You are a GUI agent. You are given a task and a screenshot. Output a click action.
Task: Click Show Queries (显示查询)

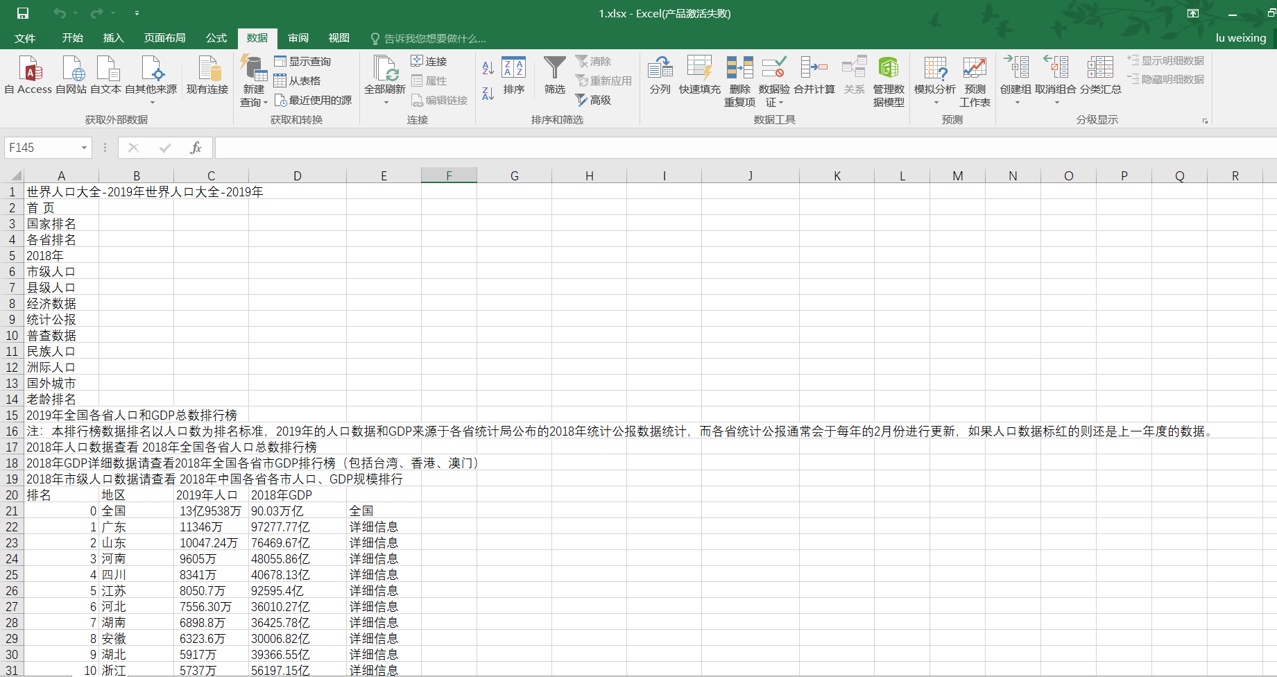coord(302,62)
